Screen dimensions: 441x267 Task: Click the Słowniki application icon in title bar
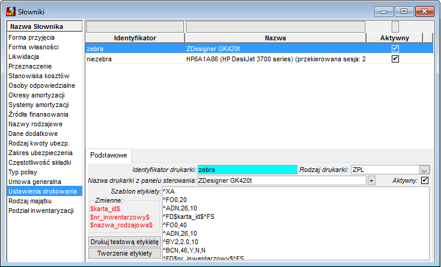click(11, 11)
